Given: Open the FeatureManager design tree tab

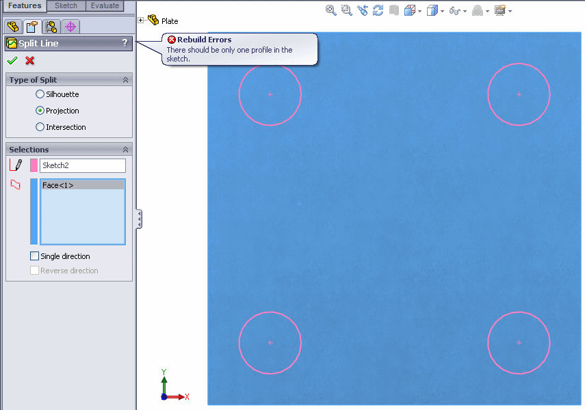Looking at the screenshot, I should [13, 27].
